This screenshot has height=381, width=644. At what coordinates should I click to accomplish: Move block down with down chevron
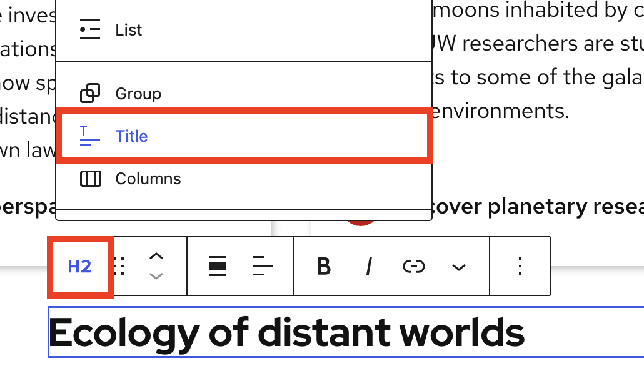pos(156,276)
